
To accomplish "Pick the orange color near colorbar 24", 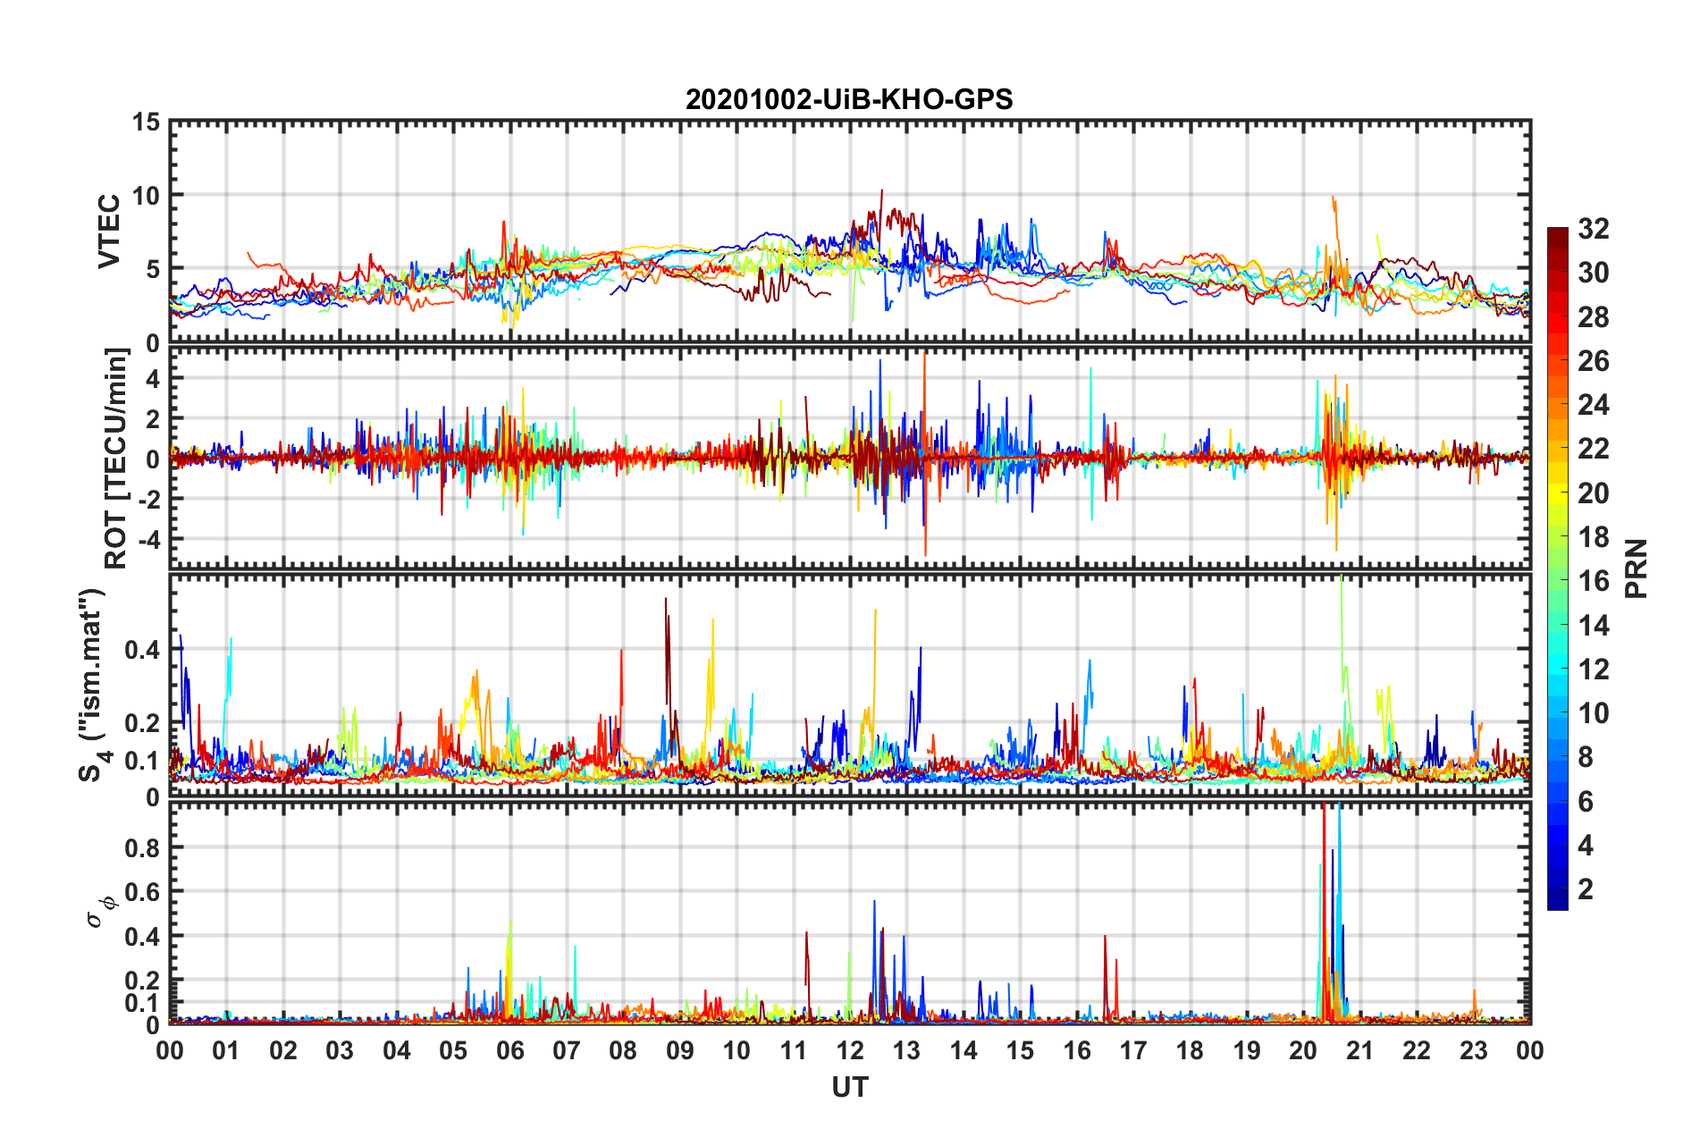I will 1557,406.
